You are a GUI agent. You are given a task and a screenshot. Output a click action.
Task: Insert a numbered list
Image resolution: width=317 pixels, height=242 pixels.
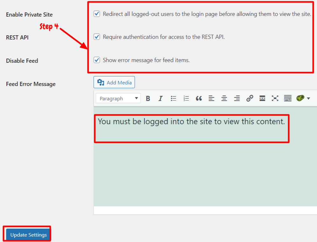tap(186, 98)
